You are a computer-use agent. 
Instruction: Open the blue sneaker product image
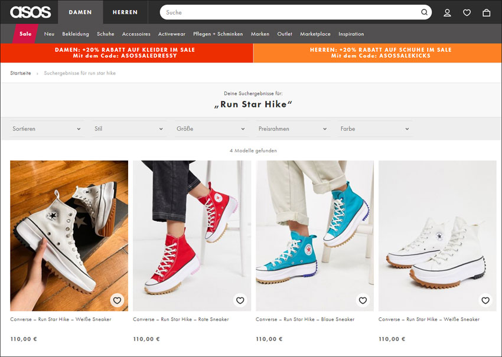pos(315,236)
